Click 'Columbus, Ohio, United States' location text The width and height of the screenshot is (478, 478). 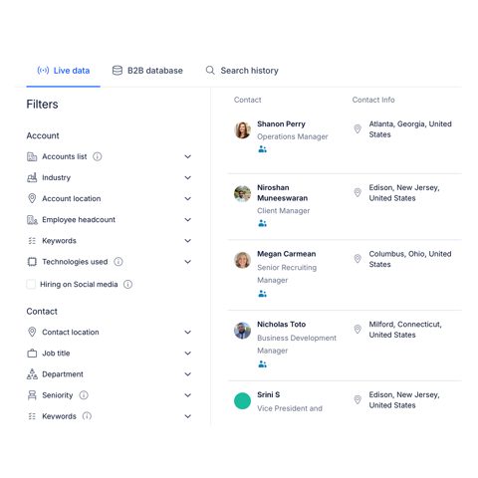(x=410, y=259)
